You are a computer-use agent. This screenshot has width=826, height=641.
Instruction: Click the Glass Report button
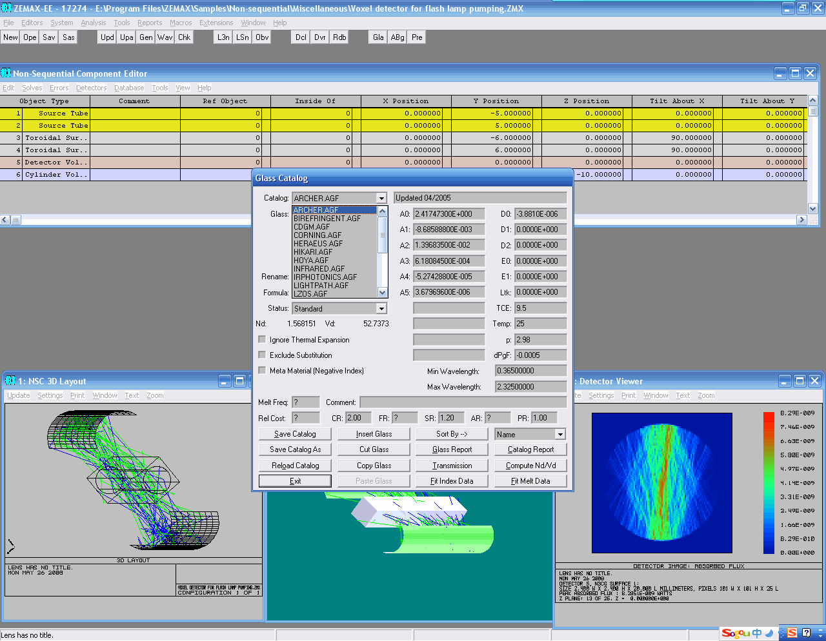452,449
